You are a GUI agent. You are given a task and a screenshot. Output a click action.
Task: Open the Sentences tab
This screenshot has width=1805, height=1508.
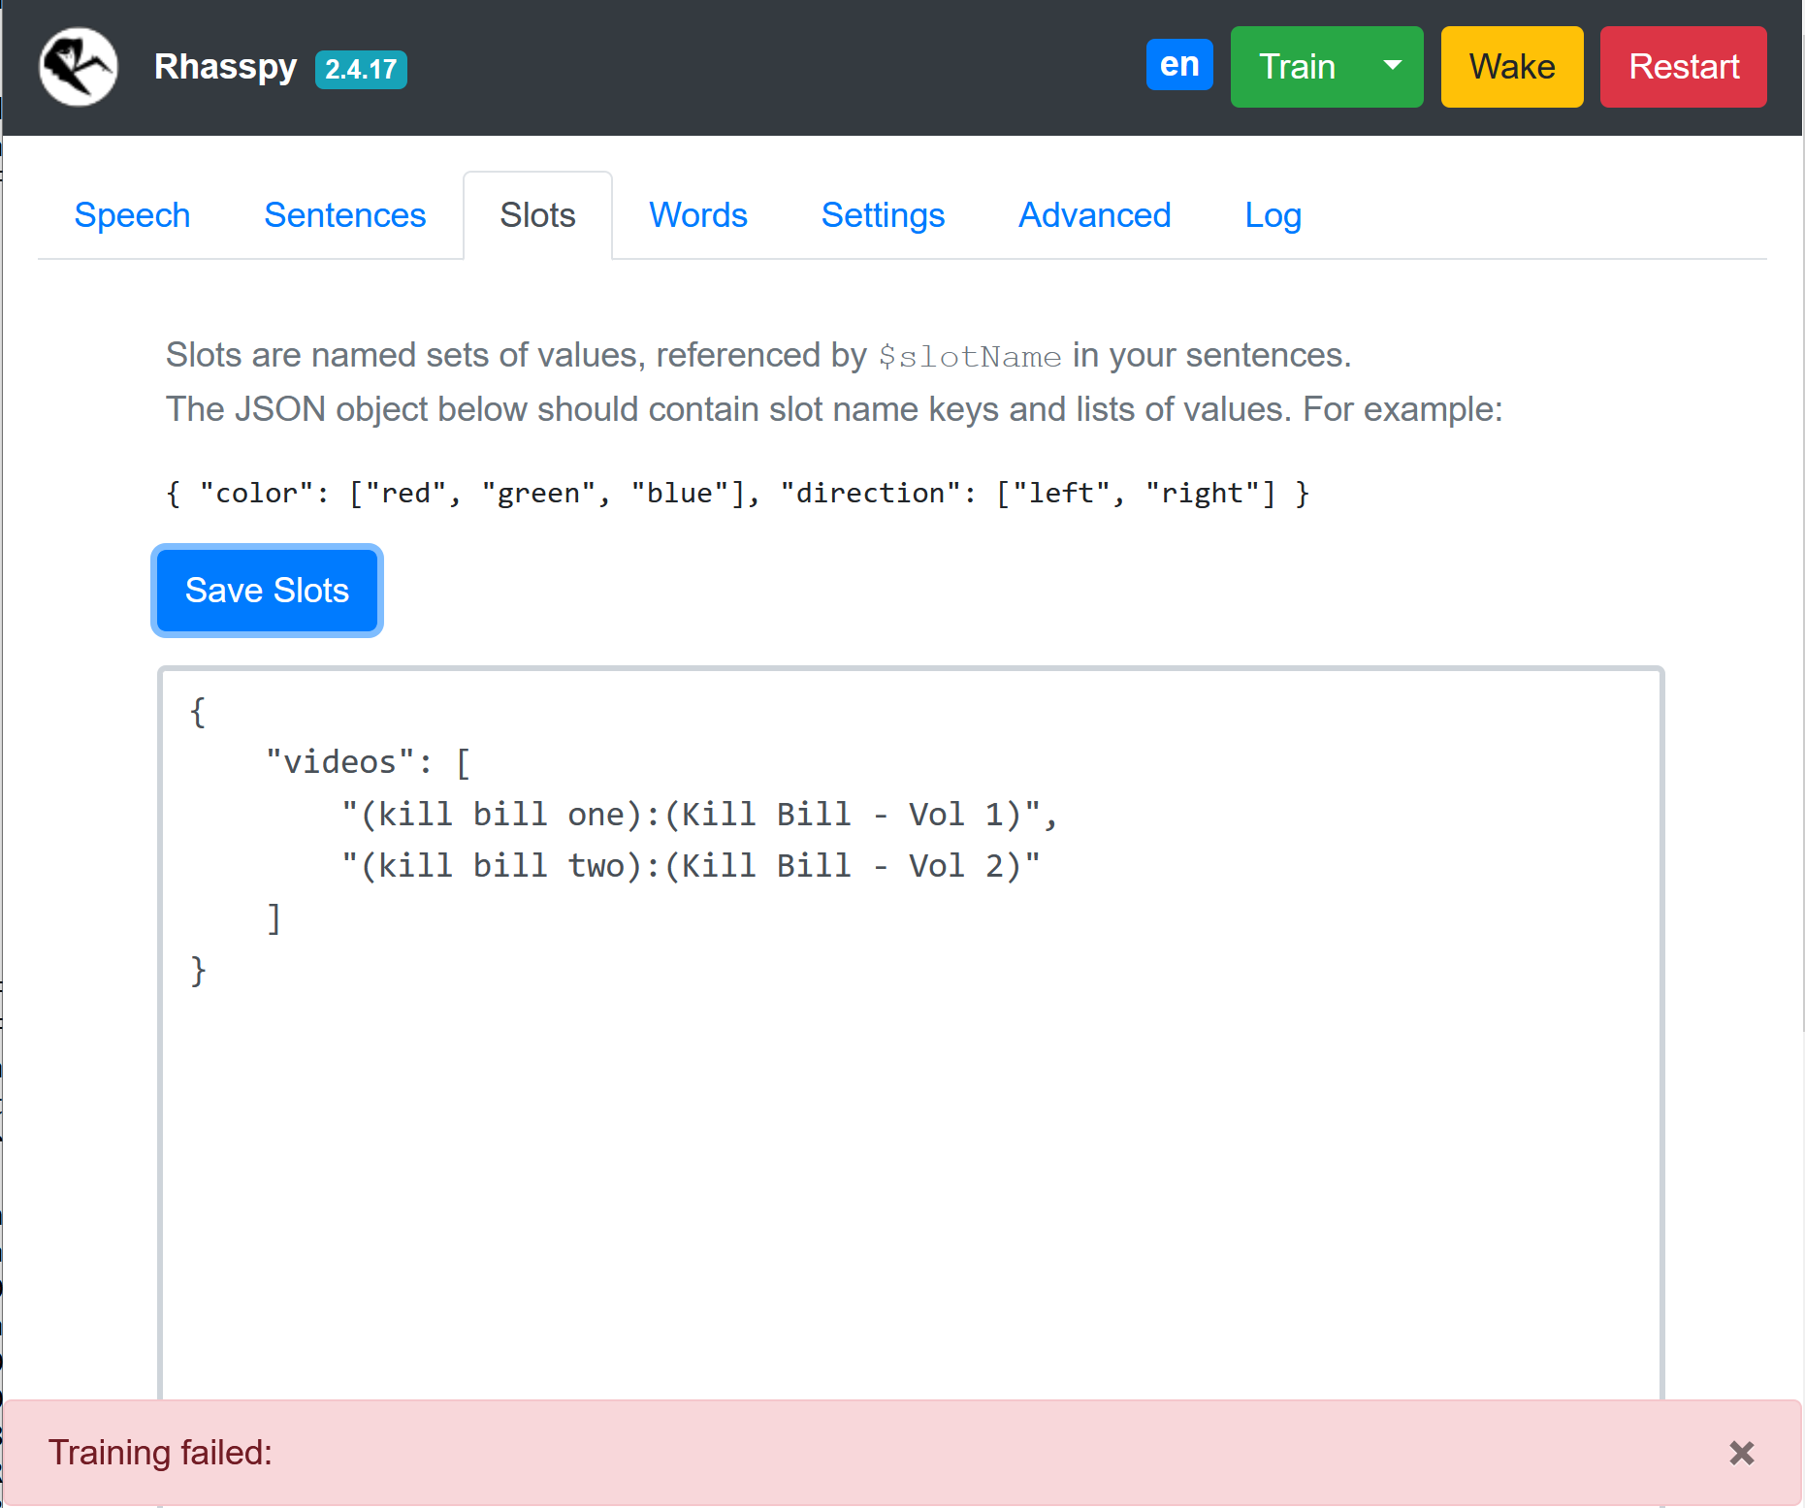point(344,215)
